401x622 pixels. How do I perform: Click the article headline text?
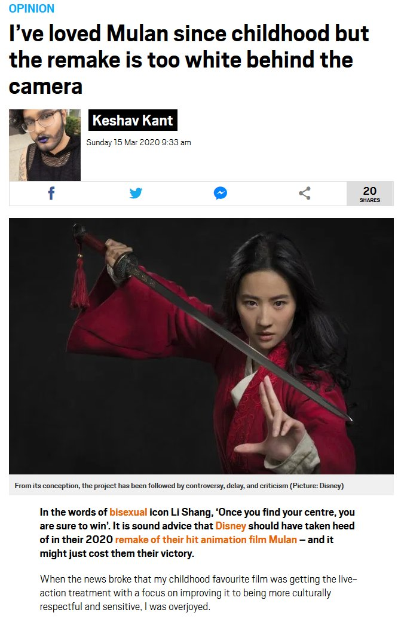(189, 60)
